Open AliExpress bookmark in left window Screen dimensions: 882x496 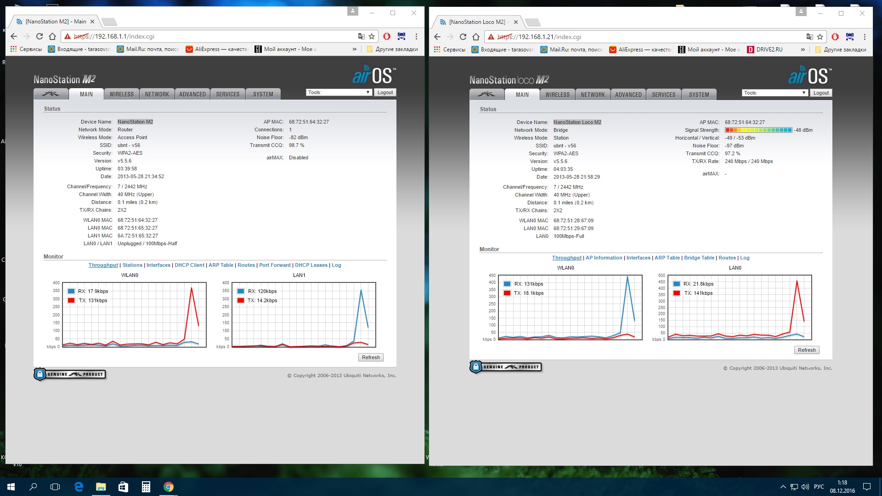pos(216,49)
